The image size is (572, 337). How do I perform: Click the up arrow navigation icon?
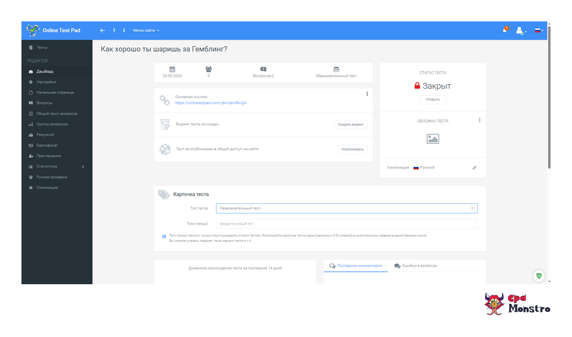tap(114, 30)
